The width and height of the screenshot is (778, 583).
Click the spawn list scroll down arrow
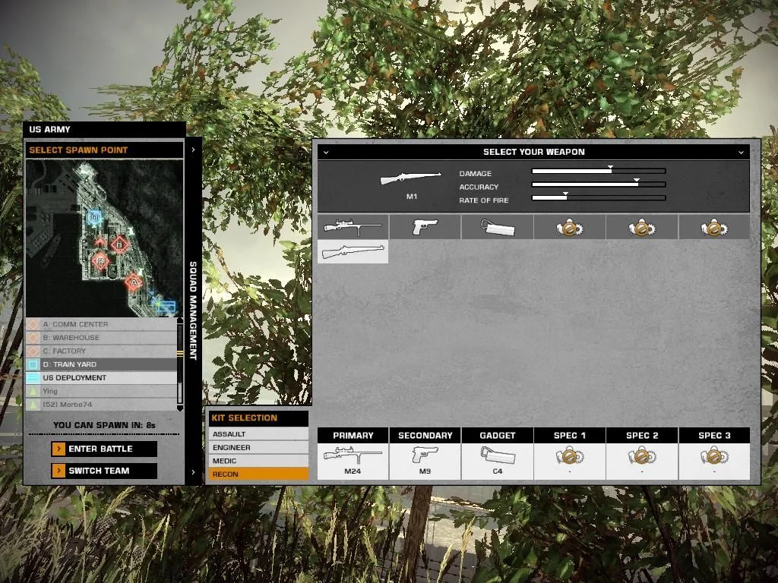179,408
